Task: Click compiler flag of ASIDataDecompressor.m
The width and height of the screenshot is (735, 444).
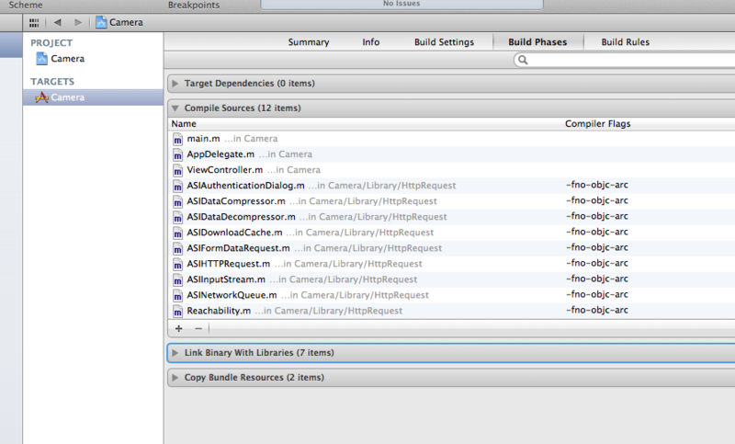Action: click(x=596, y=216)
